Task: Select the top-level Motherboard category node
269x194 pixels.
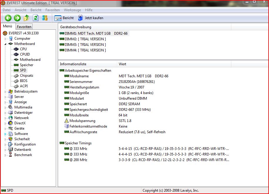Action: click(25, 44)
